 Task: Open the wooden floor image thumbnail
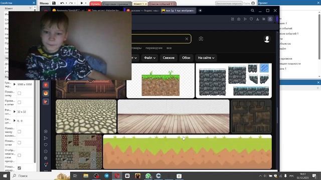(174, 116)
